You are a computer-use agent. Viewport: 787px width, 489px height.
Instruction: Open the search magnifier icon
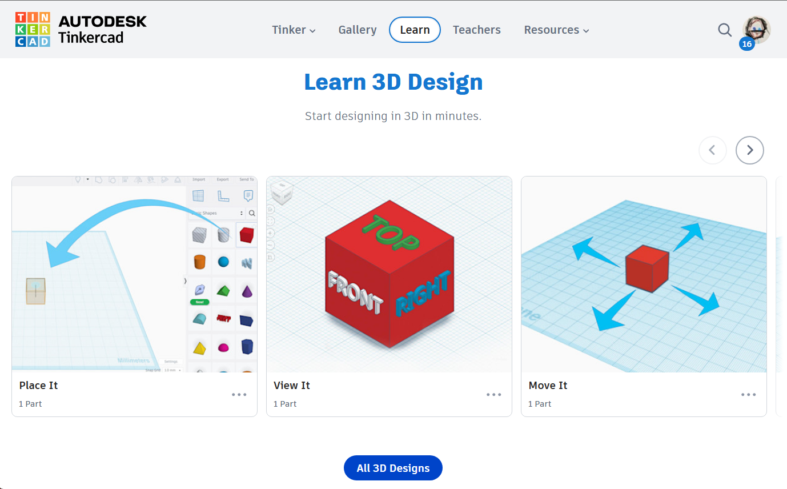pyautogui.click(x=725, y=30)
